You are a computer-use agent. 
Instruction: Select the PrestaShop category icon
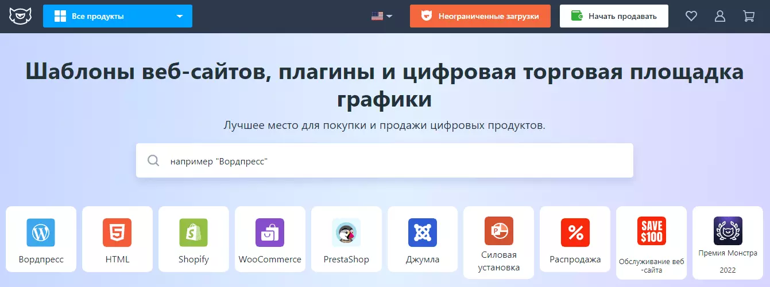click(346, 233)
